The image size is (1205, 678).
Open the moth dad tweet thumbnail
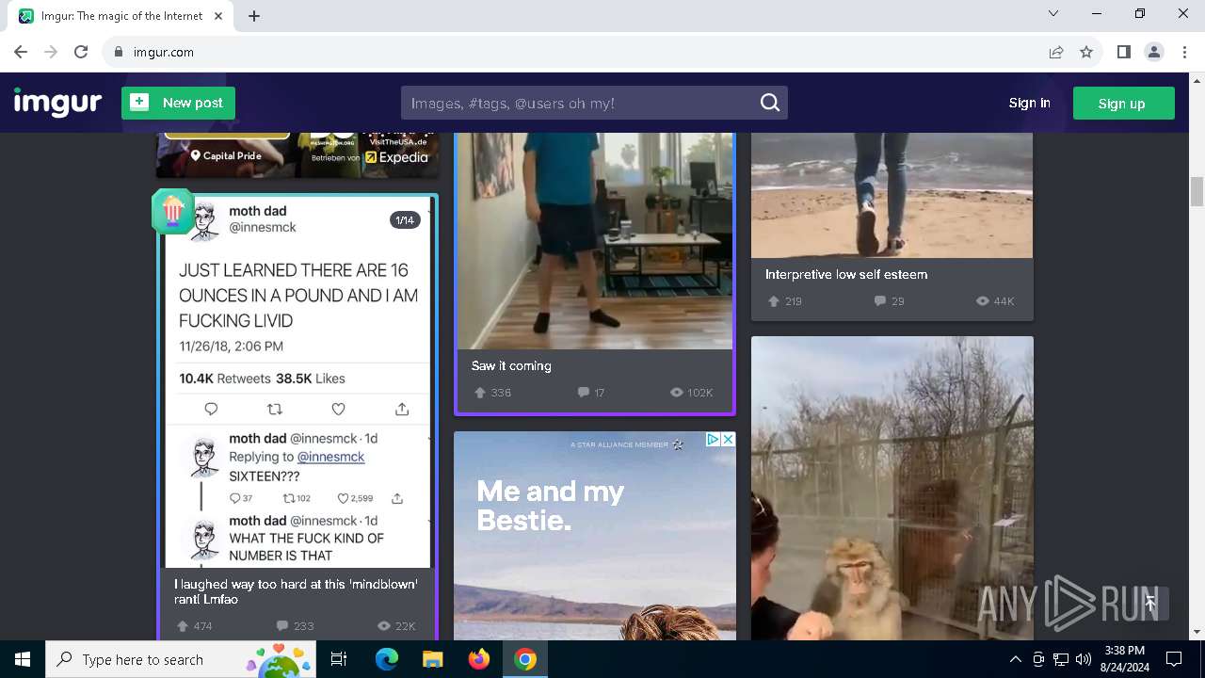point(297,381)
